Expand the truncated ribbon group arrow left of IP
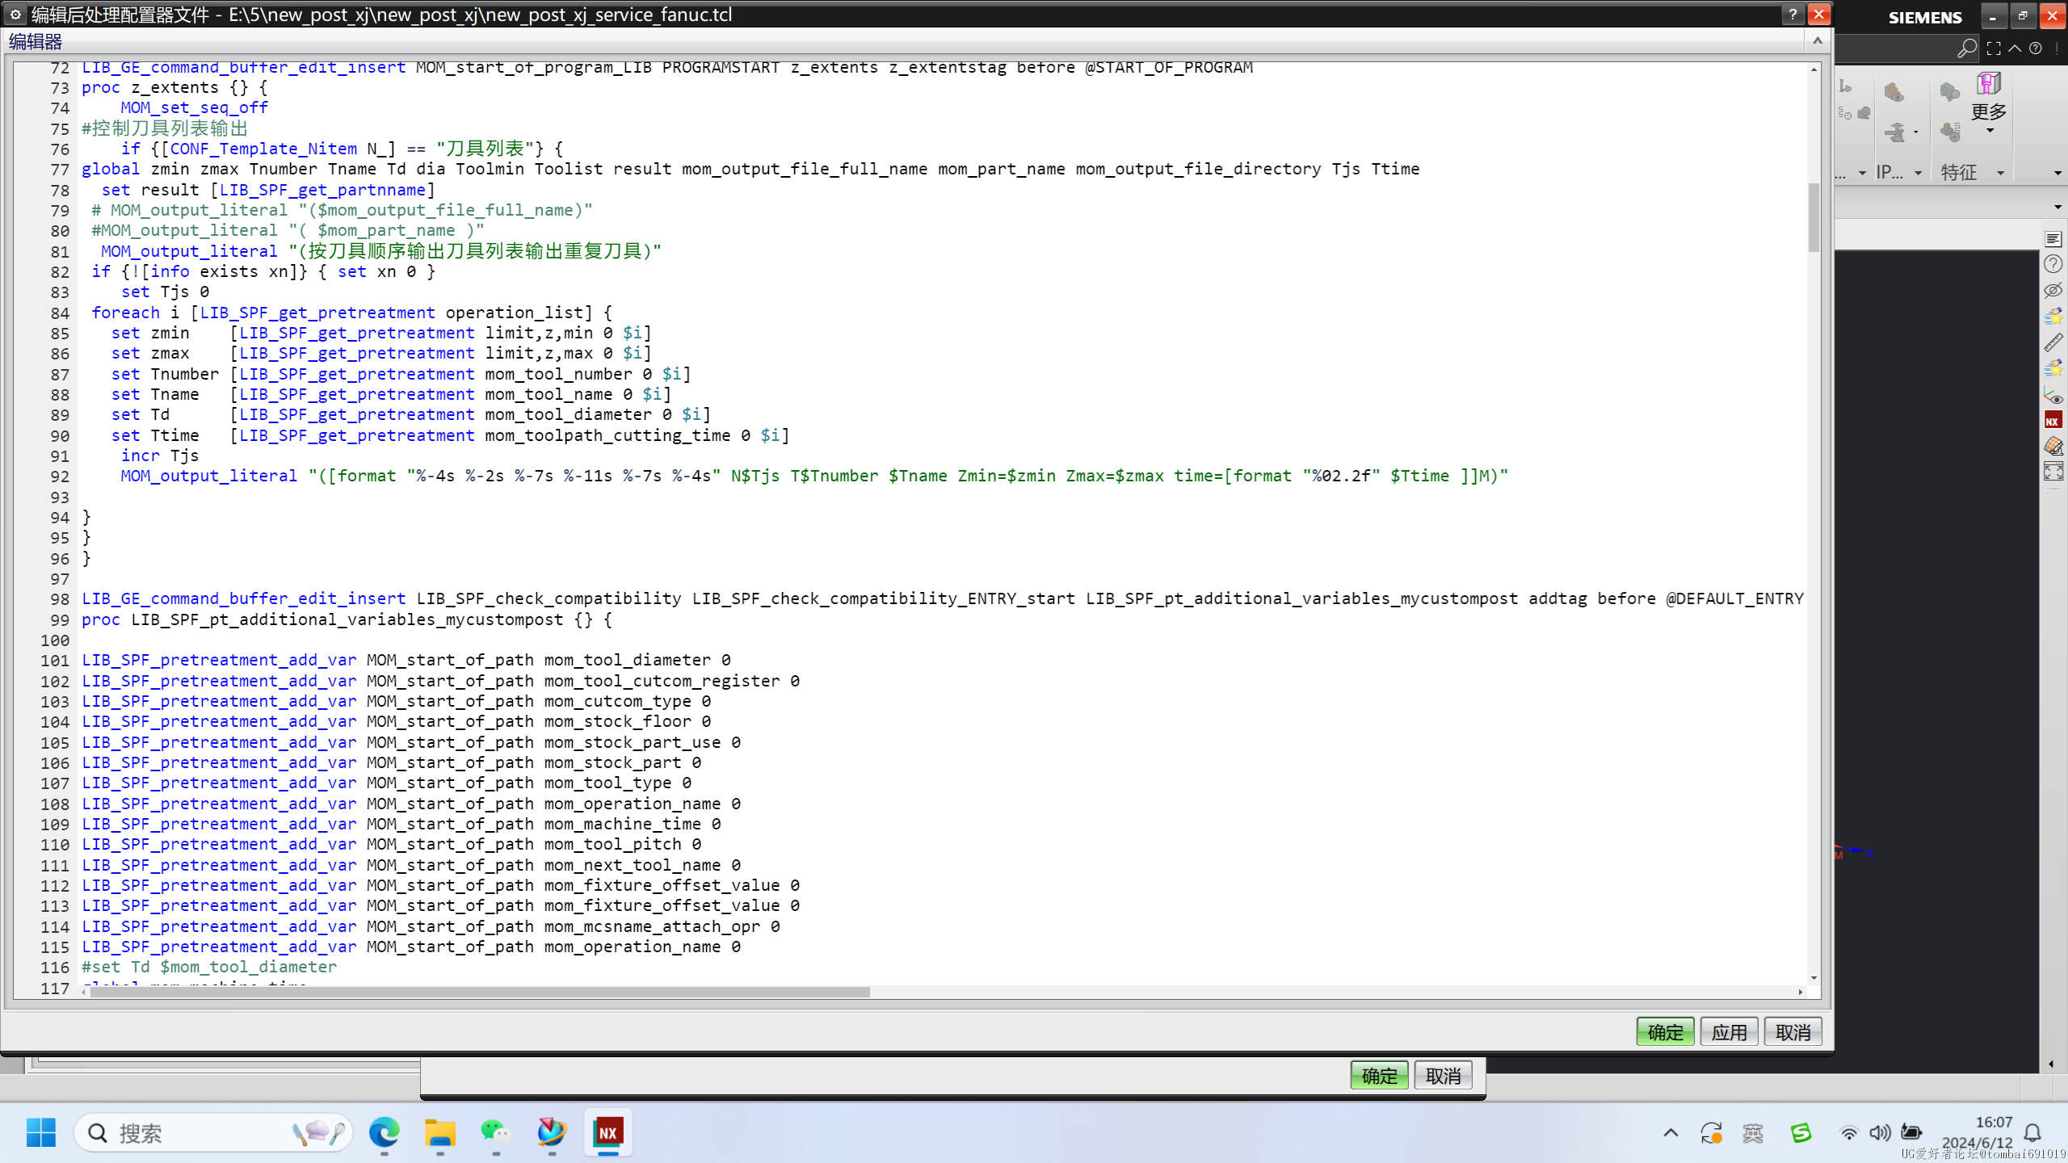Screen dimensions: 2068x1163 (x=1862, y=173)
